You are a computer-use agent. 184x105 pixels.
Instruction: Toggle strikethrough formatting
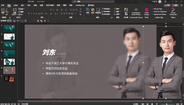coord(39,13)
